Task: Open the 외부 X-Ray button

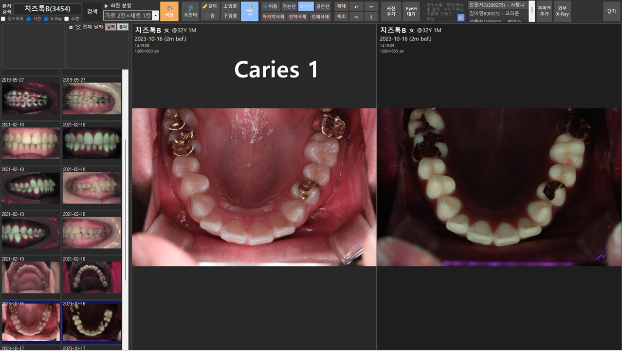Action: [562, 11]
